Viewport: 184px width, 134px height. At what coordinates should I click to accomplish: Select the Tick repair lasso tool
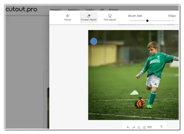coord(110,17)
